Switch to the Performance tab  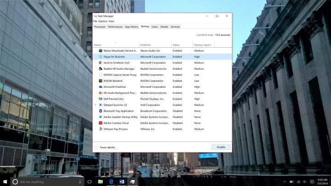click(x=115, y=27)
